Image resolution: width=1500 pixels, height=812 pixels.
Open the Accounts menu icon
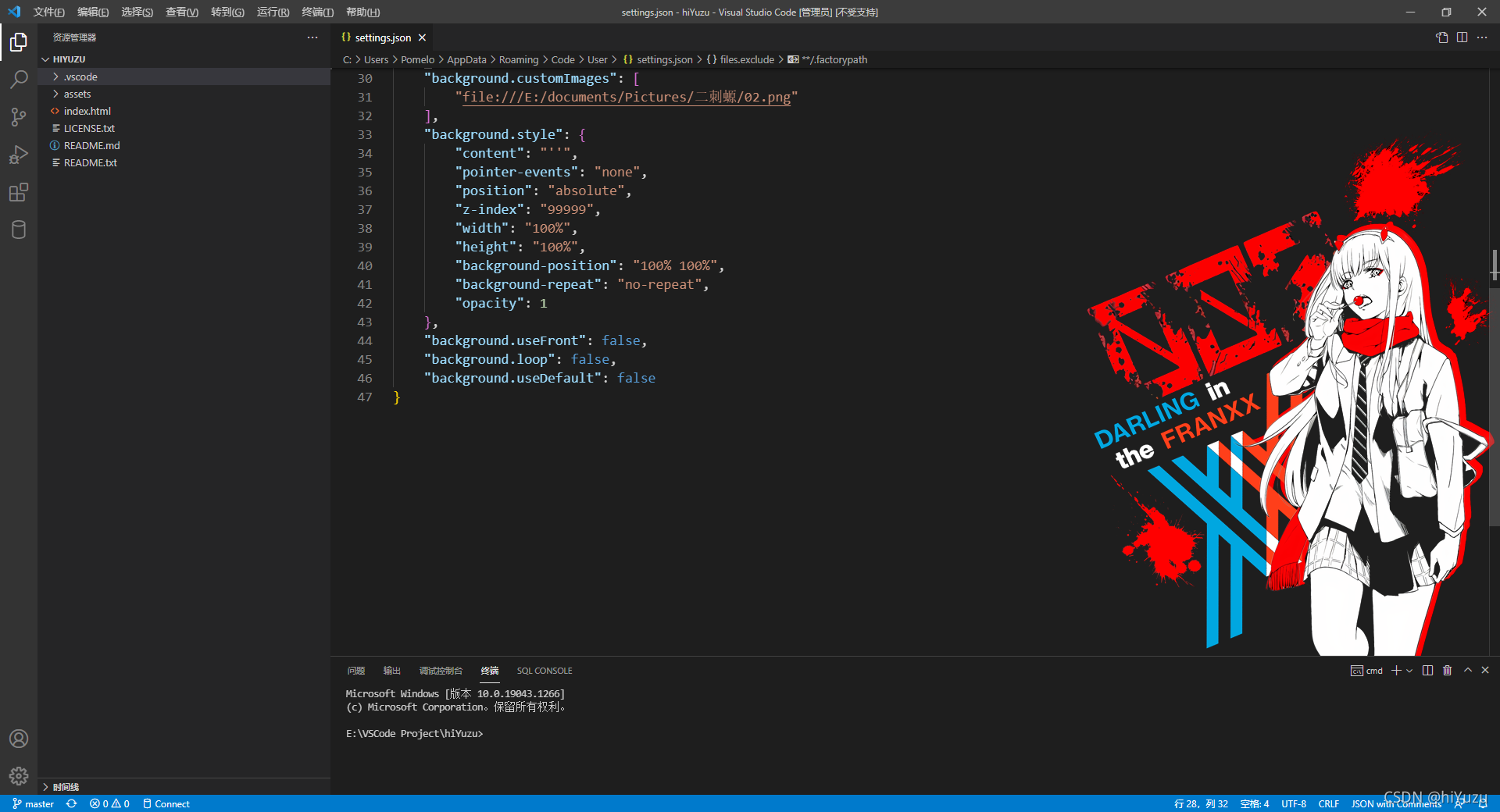point(19,739)
